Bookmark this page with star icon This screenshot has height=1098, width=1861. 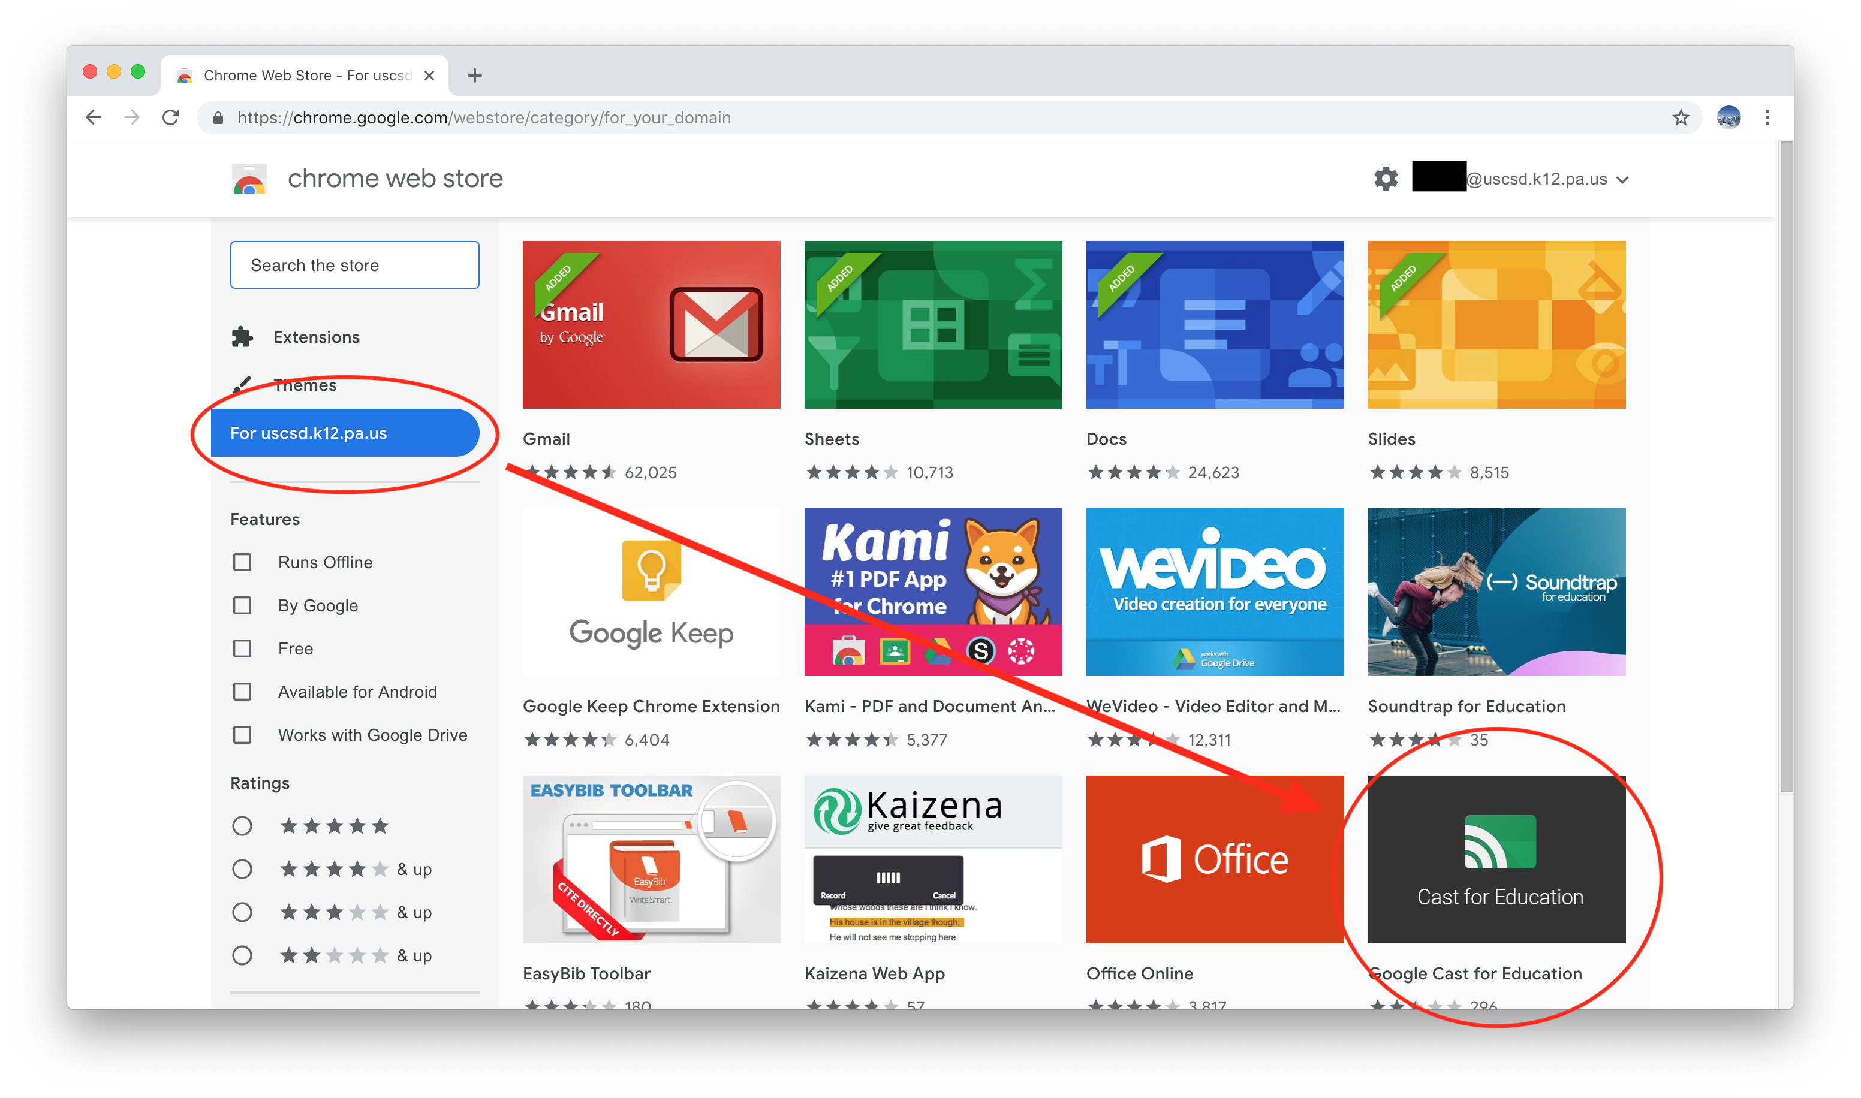(1681, 117)
